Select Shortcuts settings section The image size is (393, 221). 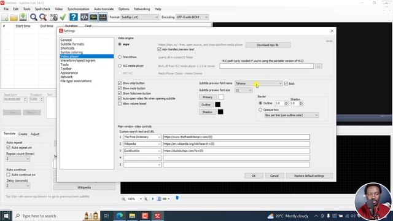(68, 48)
